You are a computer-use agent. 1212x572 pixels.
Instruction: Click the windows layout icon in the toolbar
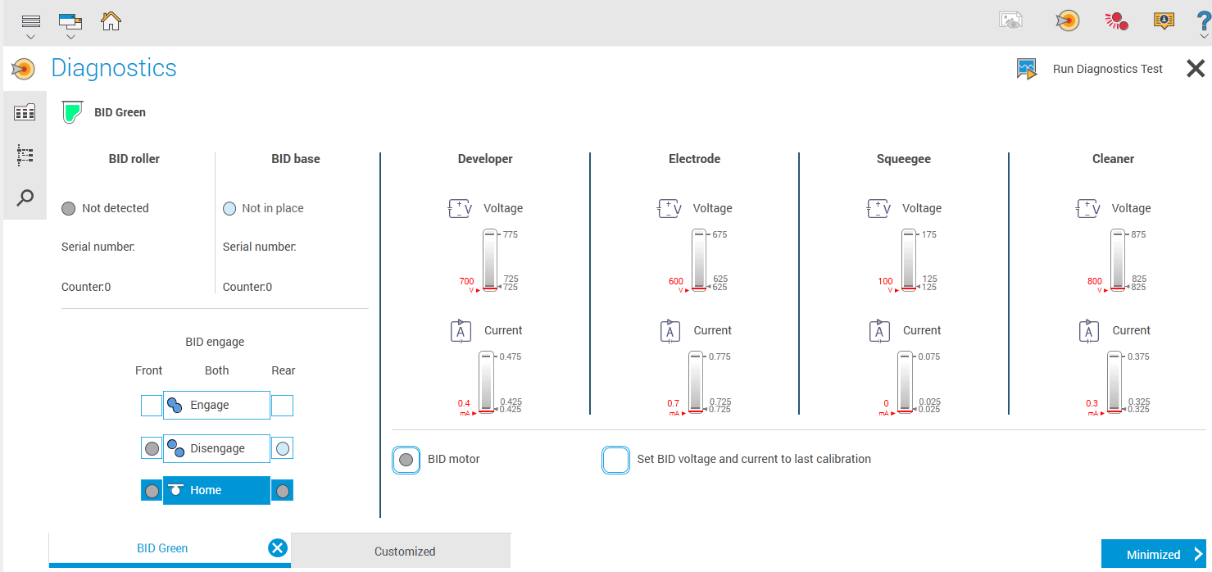click(70, 20)
